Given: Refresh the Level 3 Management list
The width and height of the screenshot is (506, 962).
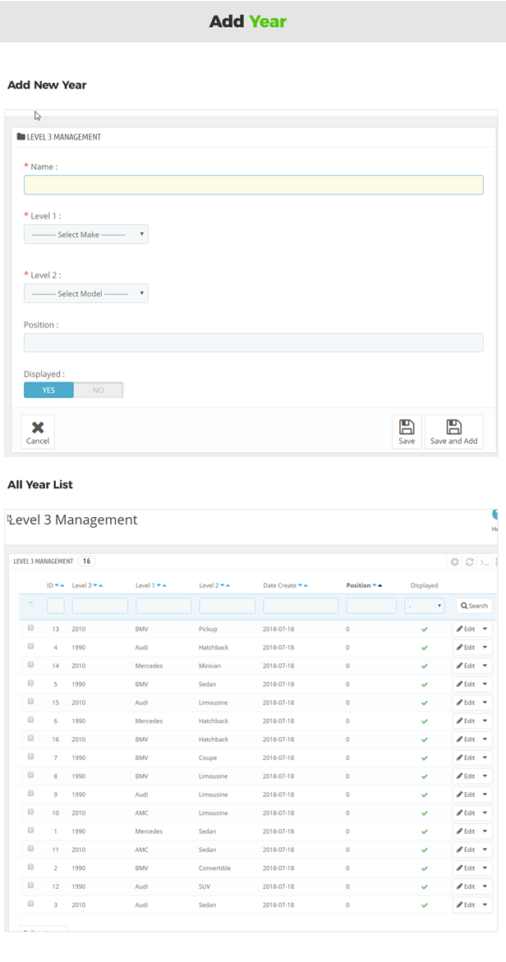Looking at the screenshot, I should [x=470, y=562].
